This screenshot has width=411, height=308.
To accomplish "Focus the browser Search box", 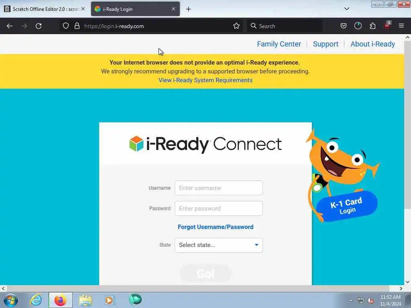I will (285, 26).
